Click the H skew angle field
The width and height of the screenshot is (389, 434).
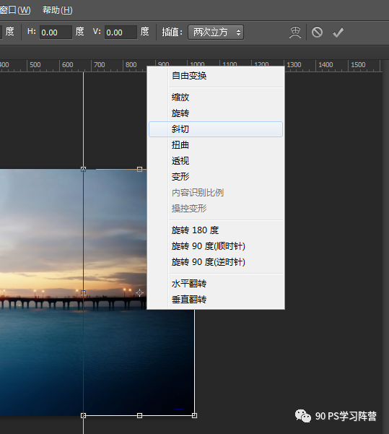point(56,32)
